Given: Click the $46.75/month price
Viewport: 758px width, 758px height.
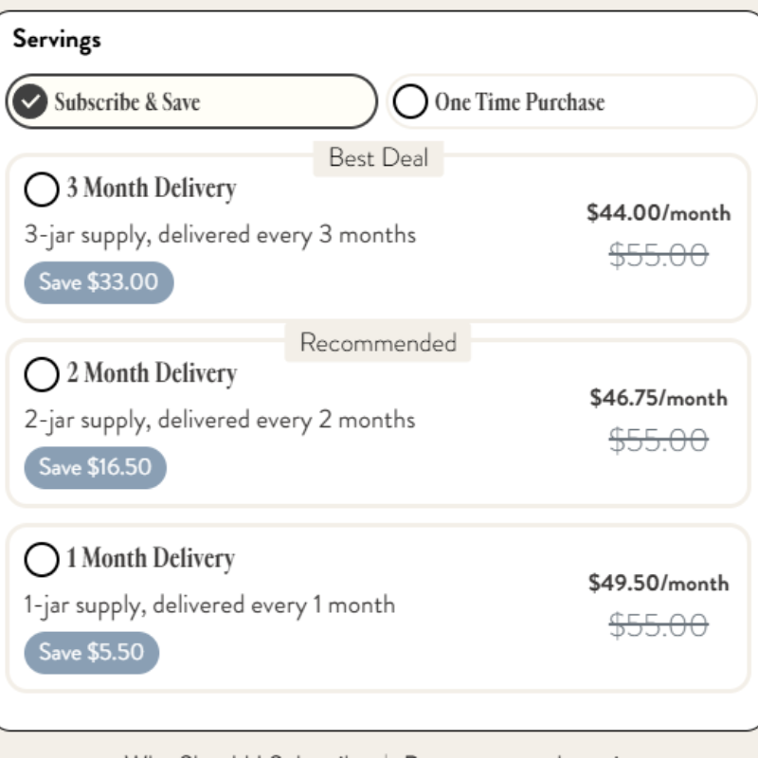Looking at the screenshot, I should (x=659, y=398).
